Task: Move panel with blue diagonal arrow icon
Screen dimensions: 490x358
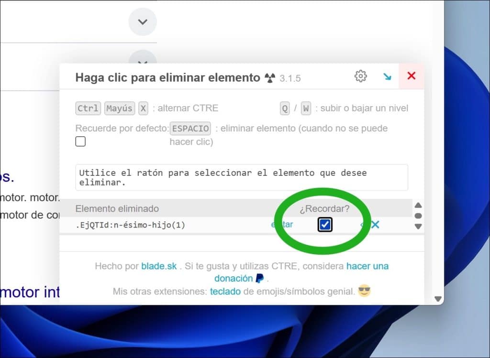Action: pyautogui.click(x=387, y=76)
